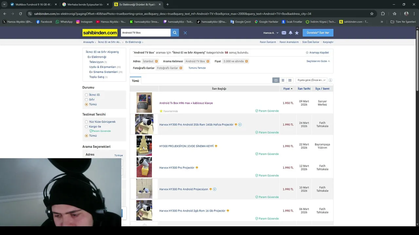
Task: Switch to grid gallery view icon
Action: click(x=290, y=80)
